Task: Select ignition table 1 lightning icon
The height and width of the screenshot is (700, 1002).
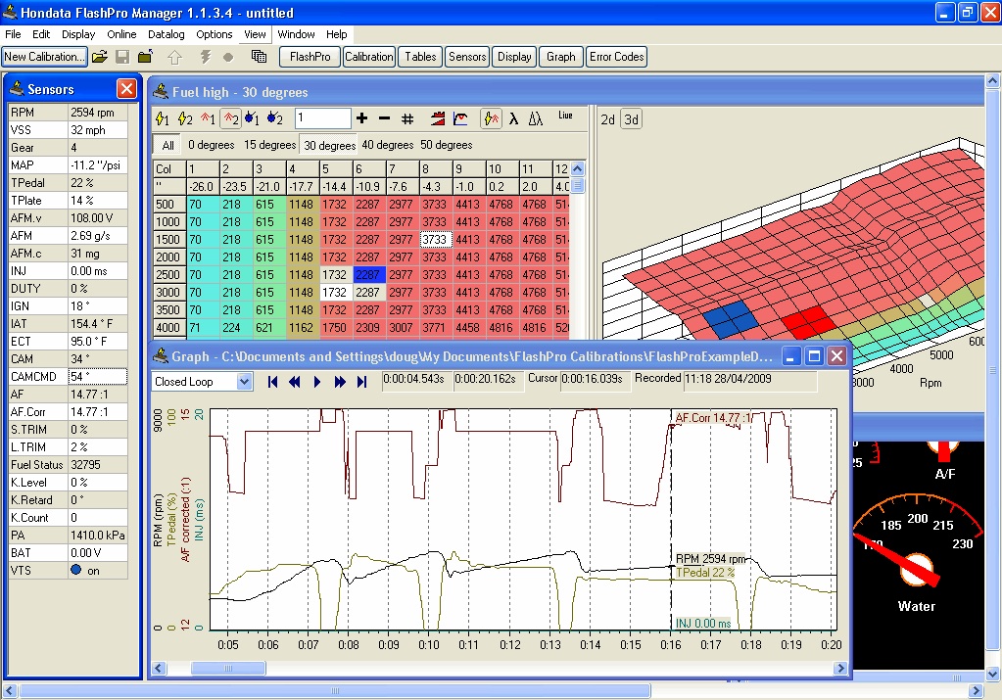Action: (x=163, y=118)
